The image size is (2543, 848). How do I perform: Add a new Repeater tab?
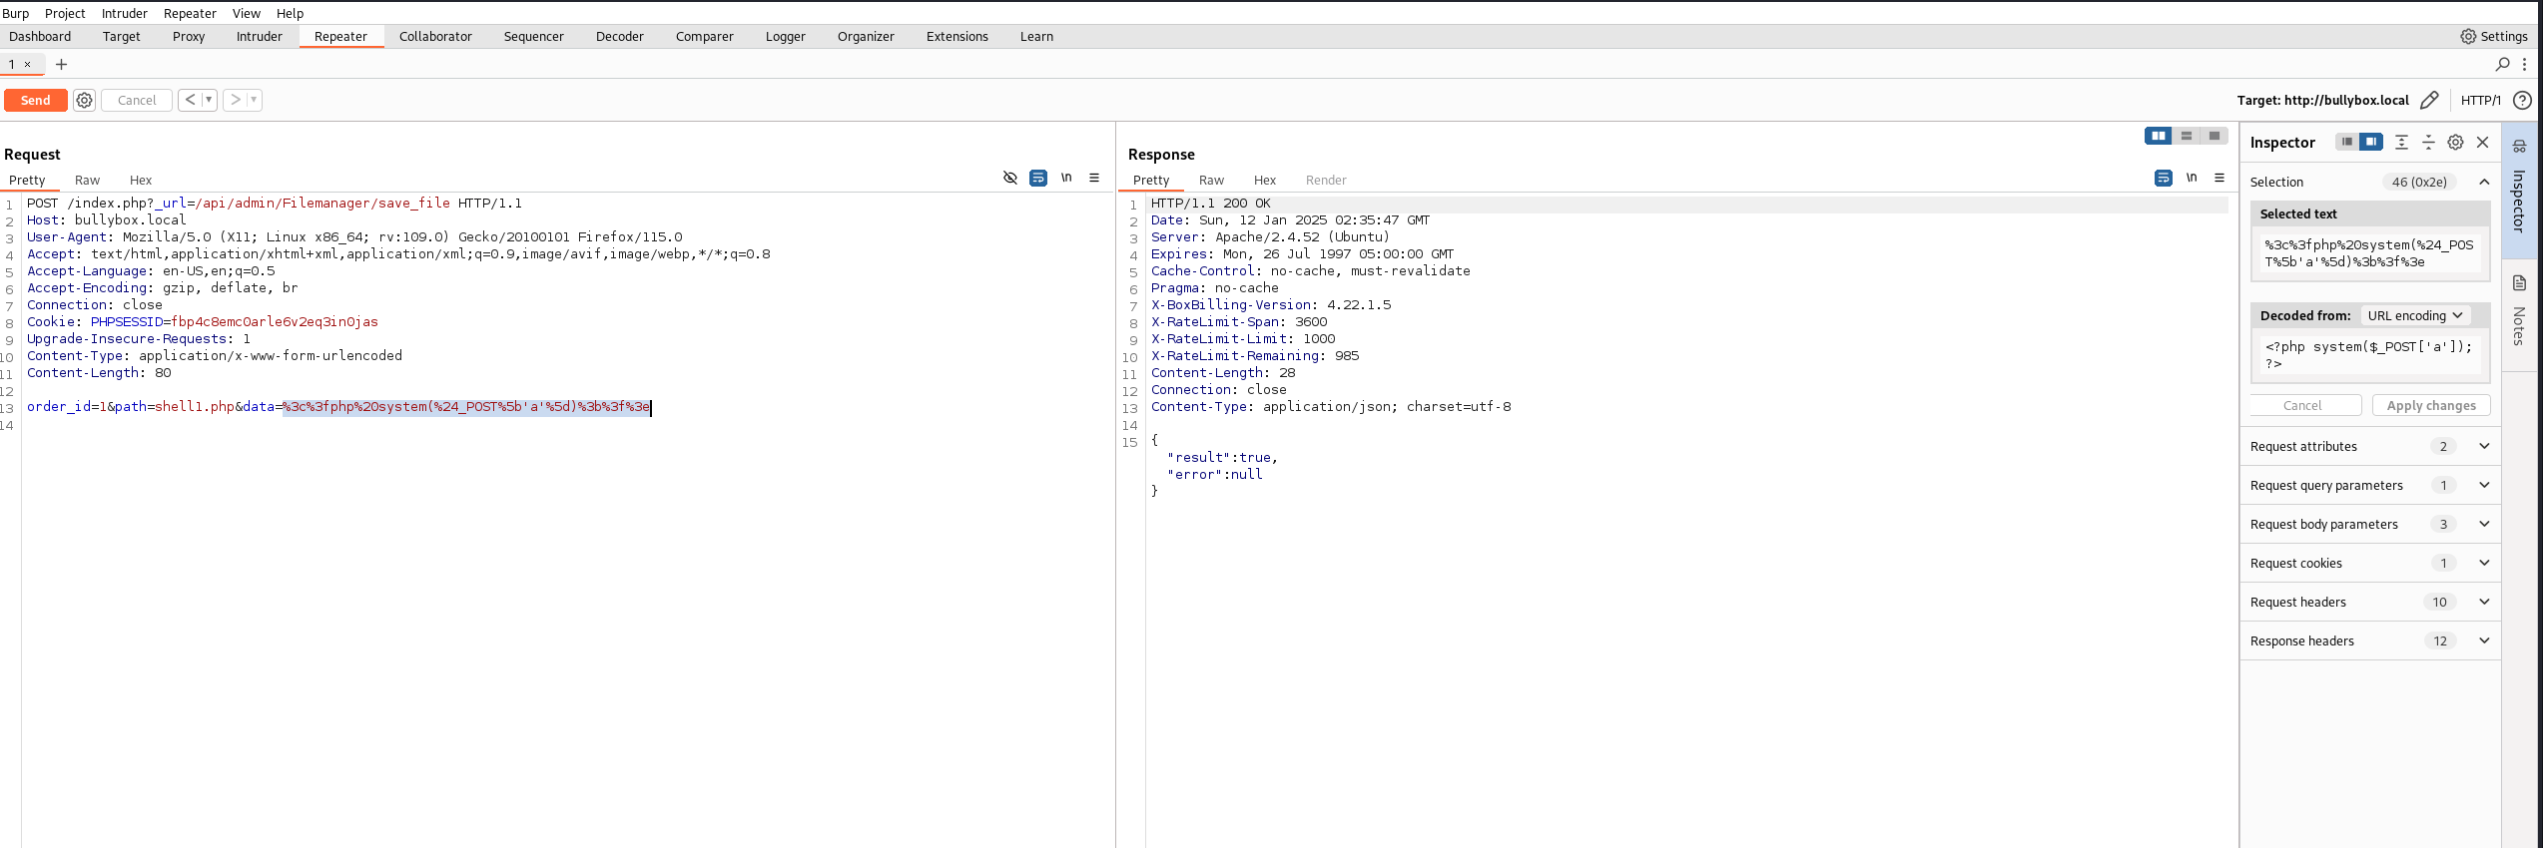(61, 64)
